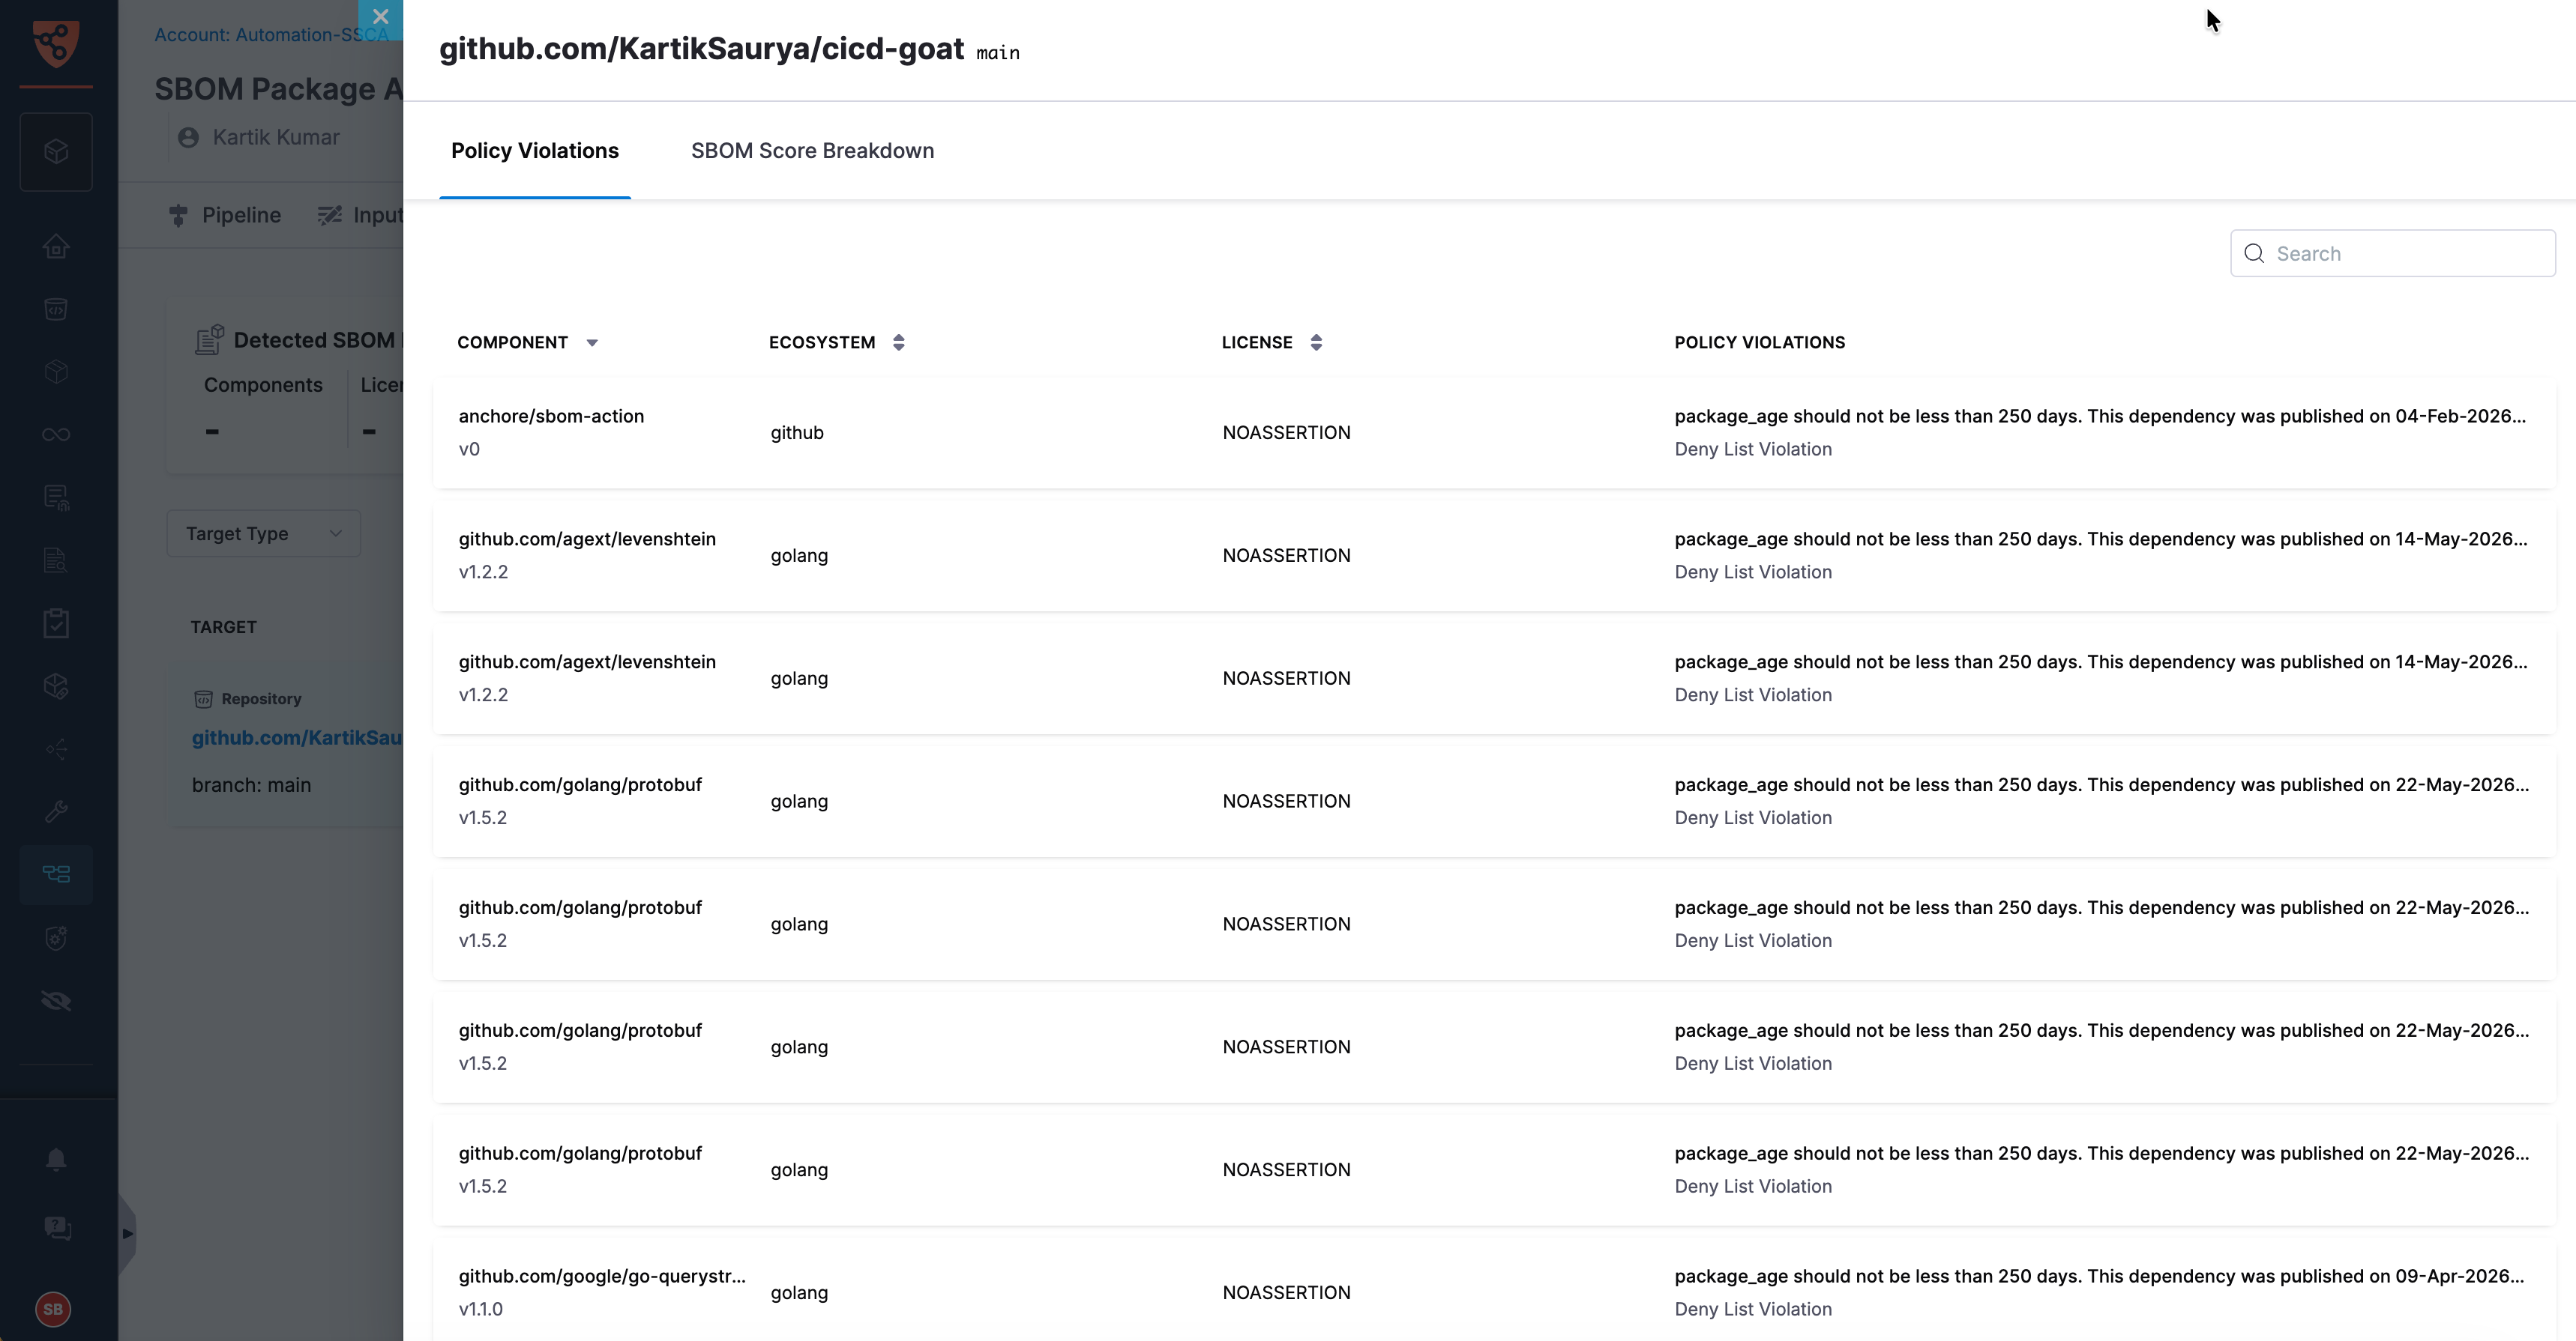Sort the License column
Image resolution: width=2576 pixels, height=1341 pixels.
(x=1316, y=343)
